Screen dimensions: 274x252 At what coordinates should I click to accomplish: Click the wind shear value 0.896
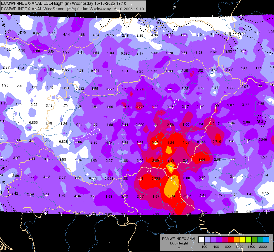coord(125,107)
